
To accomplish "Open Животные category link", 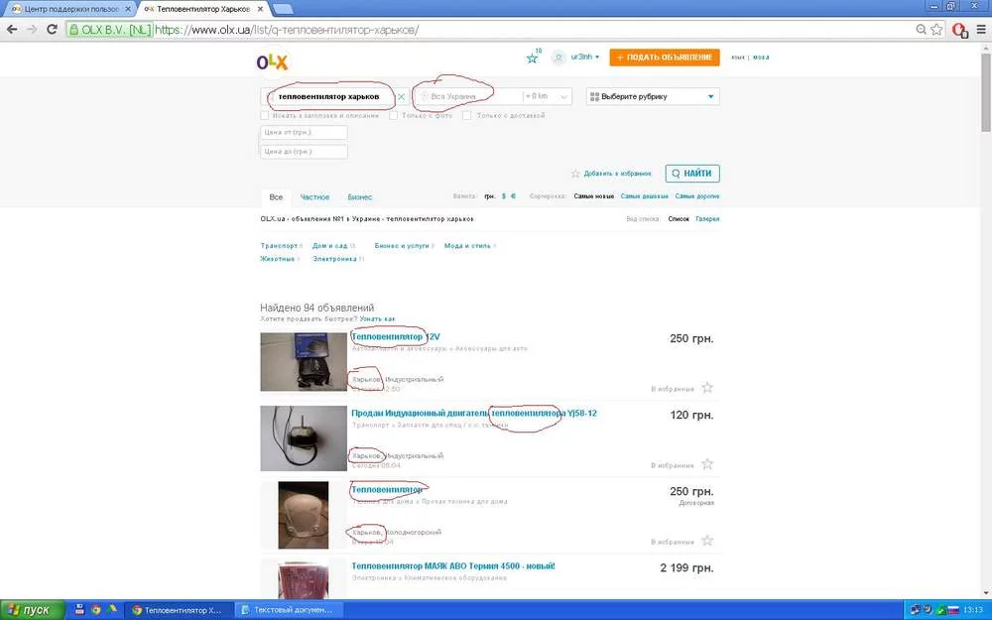I will [x=277, y=259].
